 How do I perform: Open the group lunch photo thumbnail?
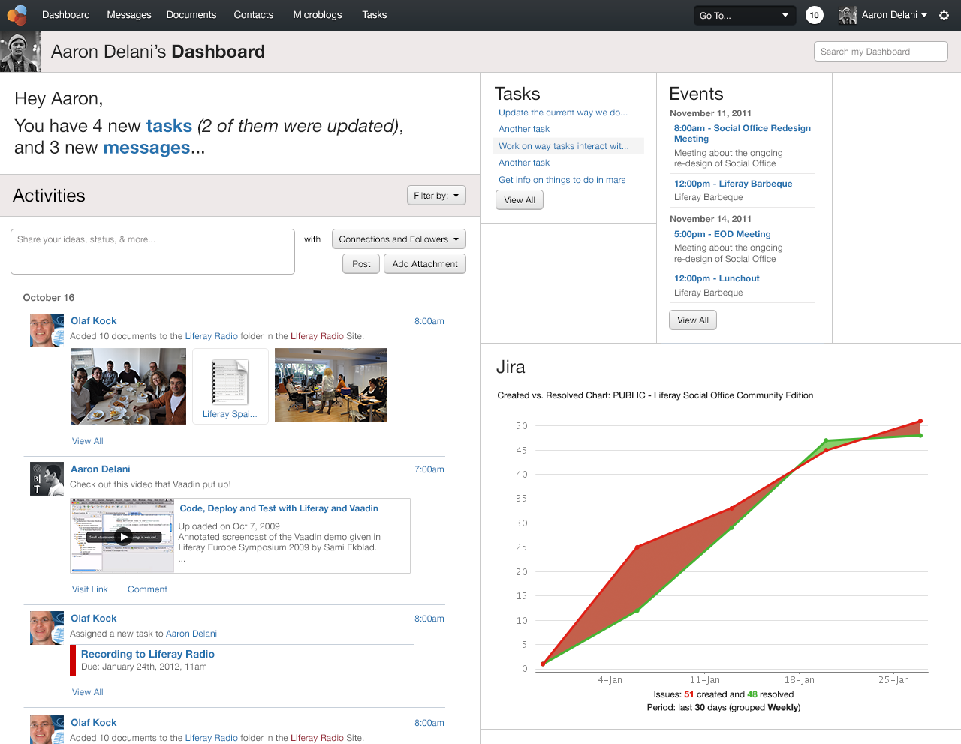tap(128, 385)
